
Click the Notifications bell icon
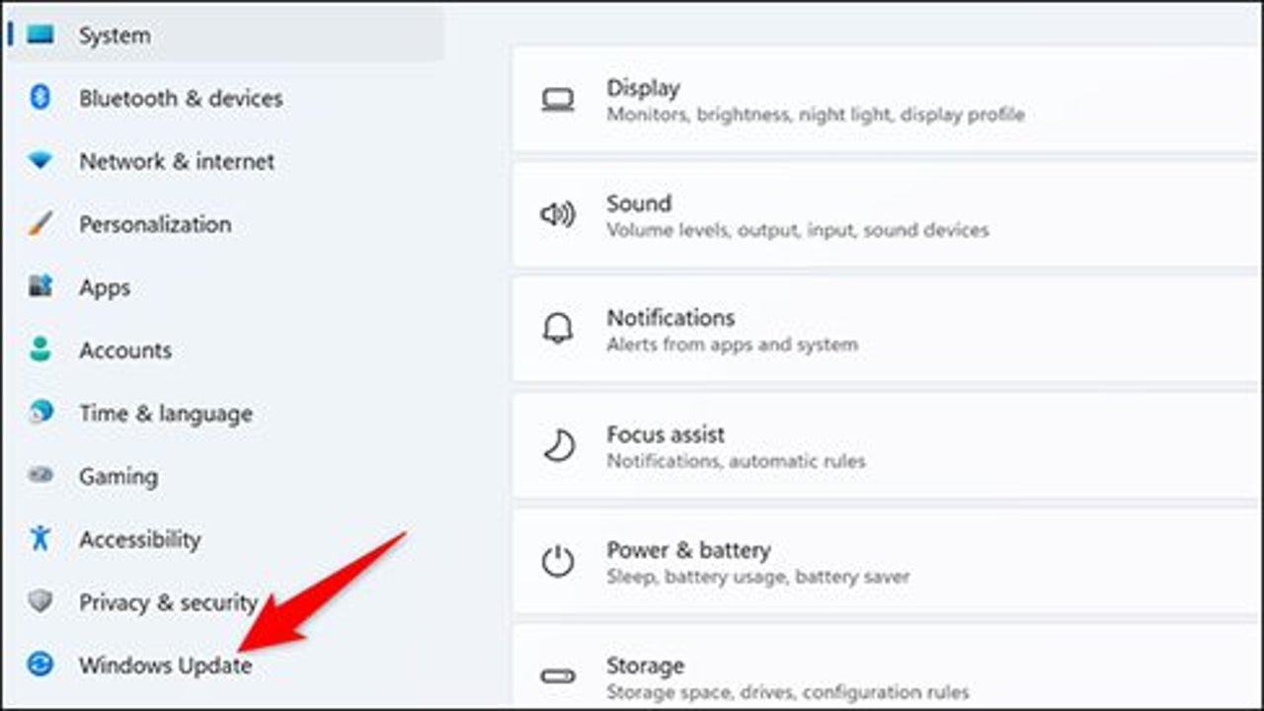tap(559, 329)
